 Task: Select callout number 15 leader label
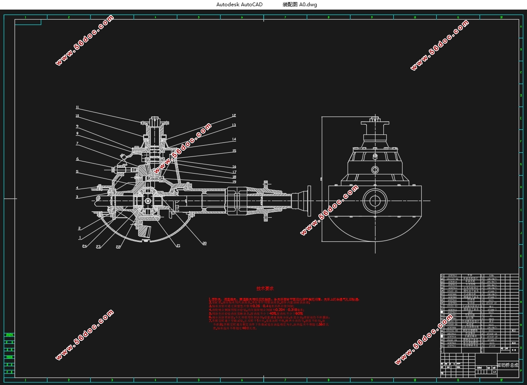[234, 151]
